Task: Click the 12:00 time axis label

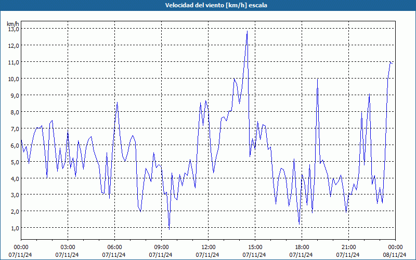Action: click(209, 248)
